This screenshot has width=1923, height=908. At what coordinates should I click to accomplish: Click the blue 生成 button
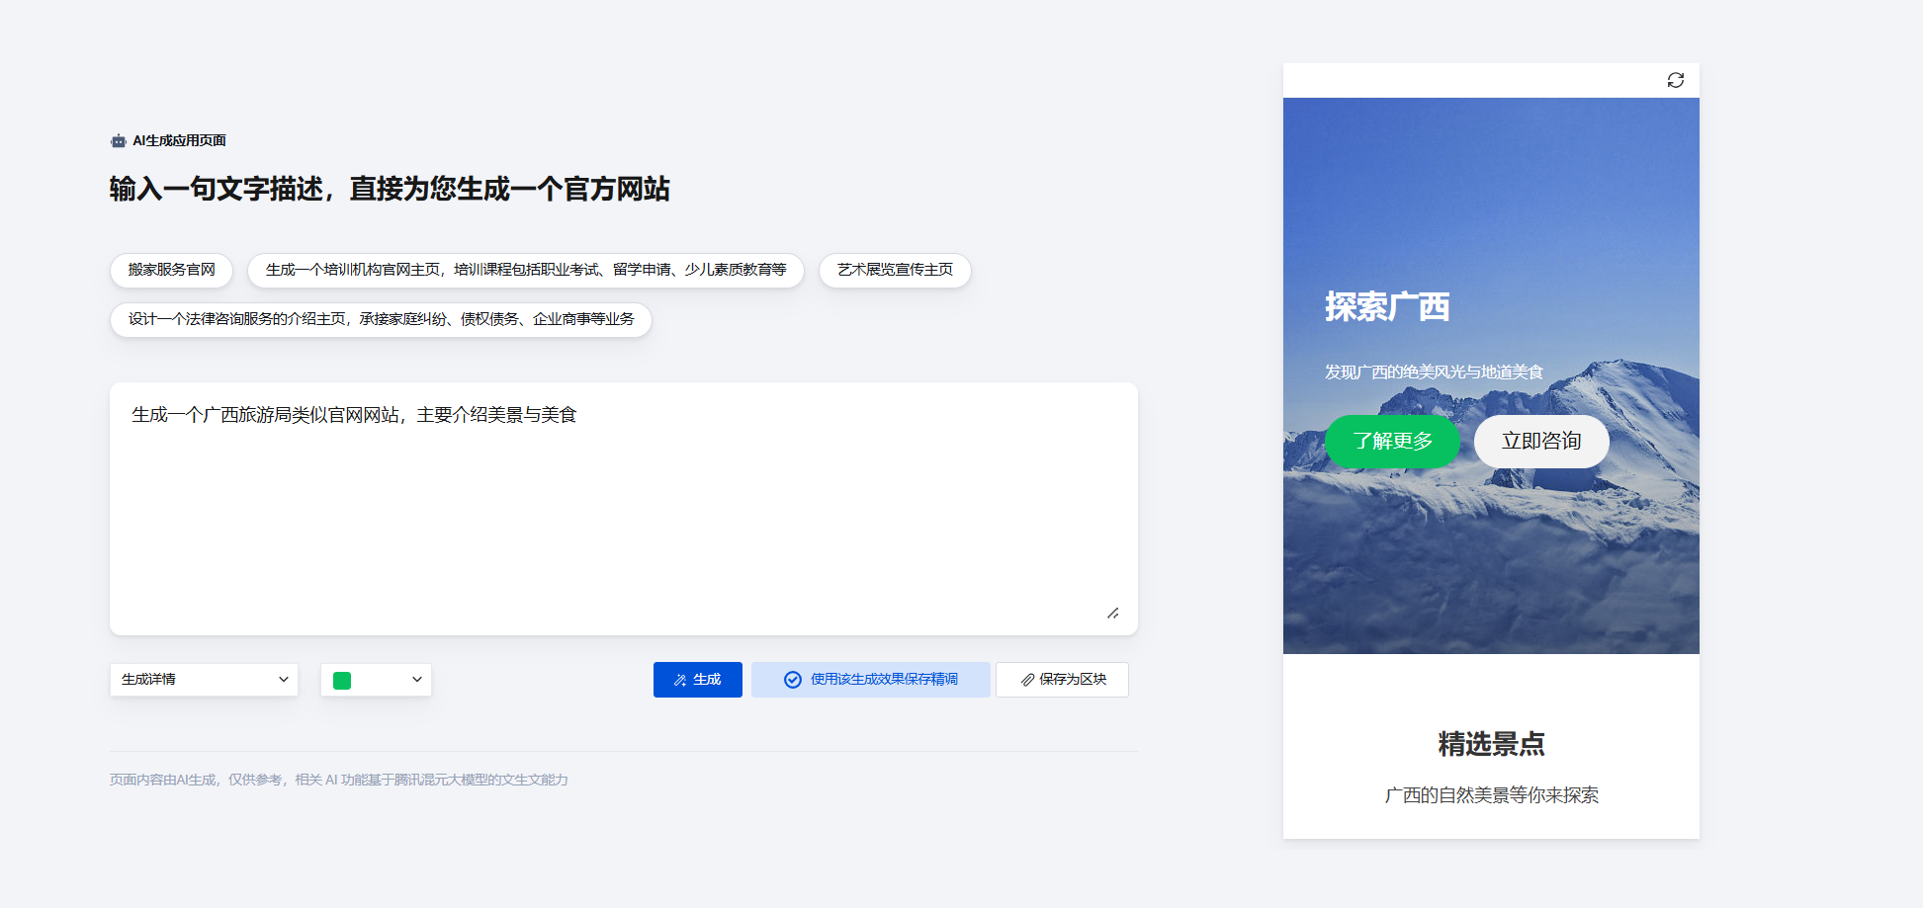697,680
